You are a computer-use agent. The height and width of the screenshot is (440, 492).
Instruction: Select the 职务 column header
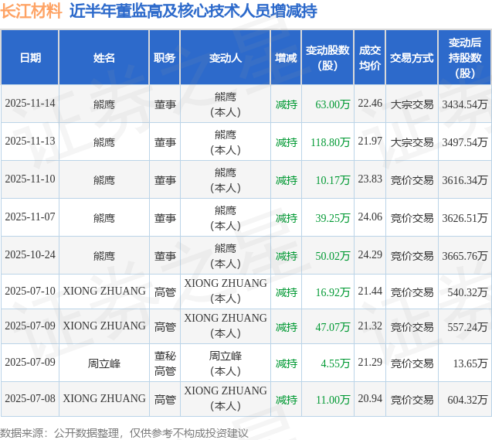pyautogui.click(x=165, y=58)
